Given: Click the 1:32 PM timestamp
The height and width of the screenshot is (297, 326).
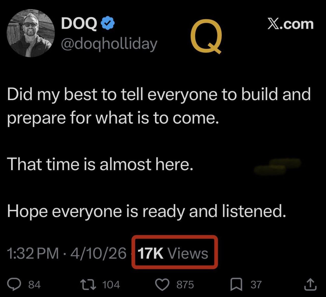Looking at the screenshot, I should tap(33, 254).
